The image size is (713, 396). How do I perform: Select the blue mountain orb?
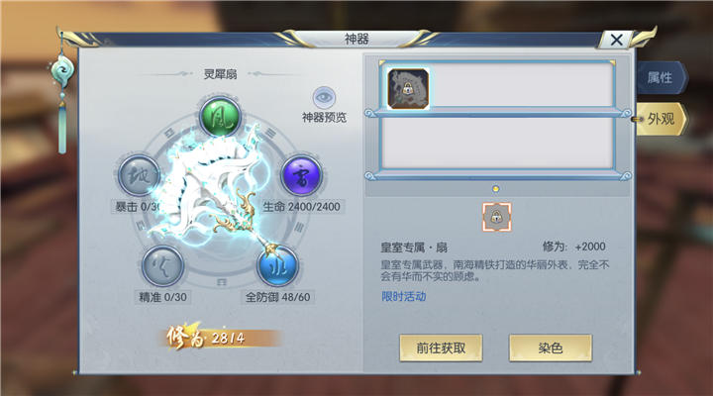click(x=277, y=266)
